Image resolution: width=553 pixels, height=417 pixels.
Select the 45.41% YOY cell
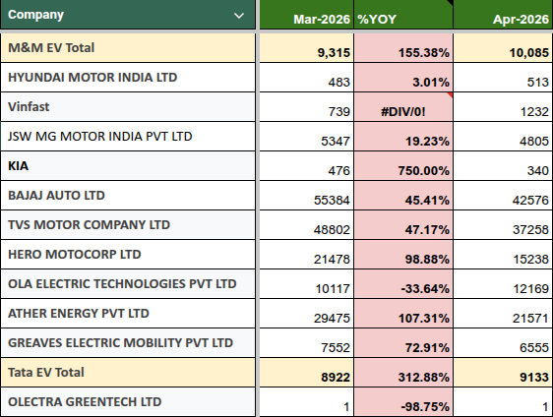pyautogui.click(x=403, y=196)
